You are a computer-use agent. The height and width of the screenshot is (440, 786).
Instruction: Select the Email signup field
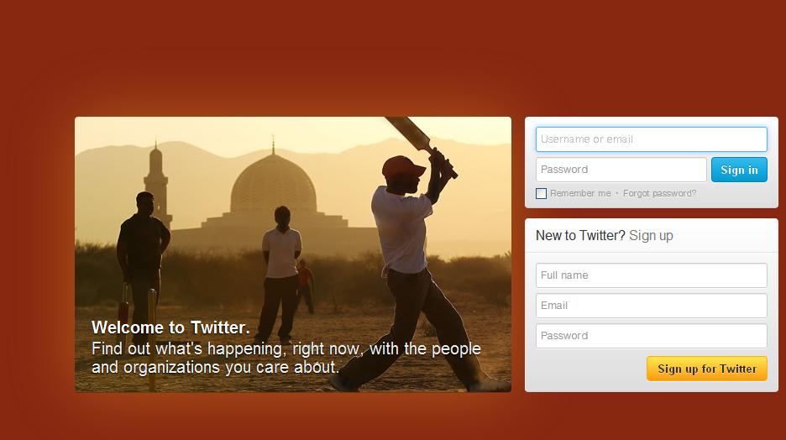(651, 305)
